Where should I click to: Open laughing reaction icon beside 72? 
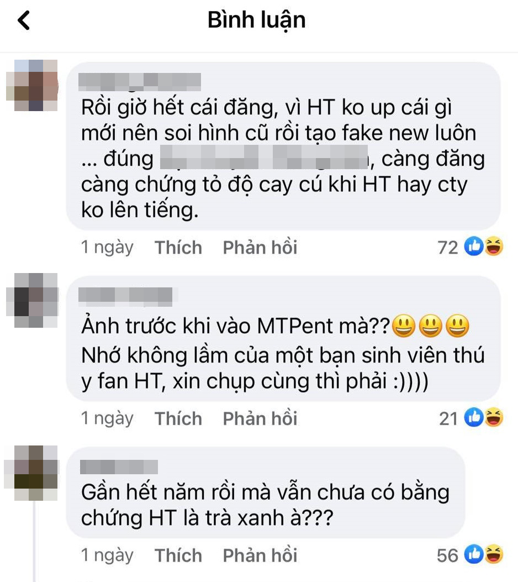click(494, 247)
